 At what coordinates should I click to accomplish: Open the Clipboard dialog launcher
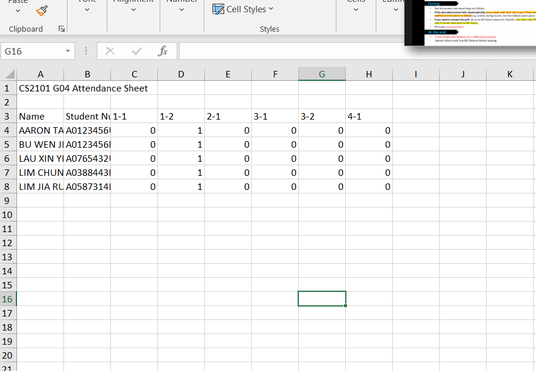tap(62, 29)
